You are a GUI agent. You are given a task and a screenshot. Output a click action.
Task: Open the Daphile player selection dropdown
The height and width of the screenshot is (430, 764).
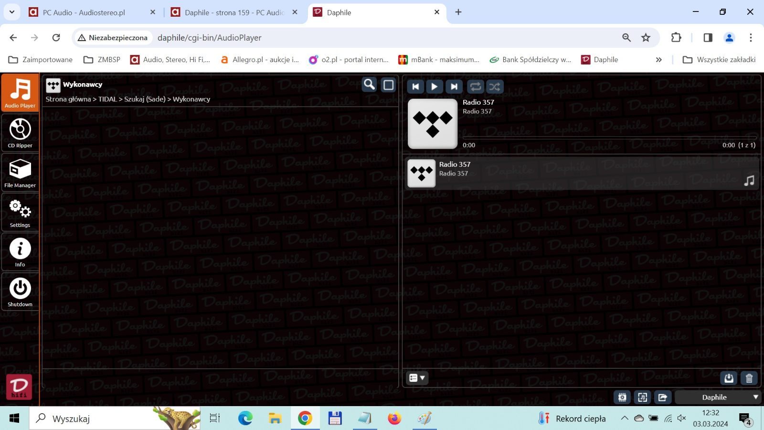[x=718, y=397]
